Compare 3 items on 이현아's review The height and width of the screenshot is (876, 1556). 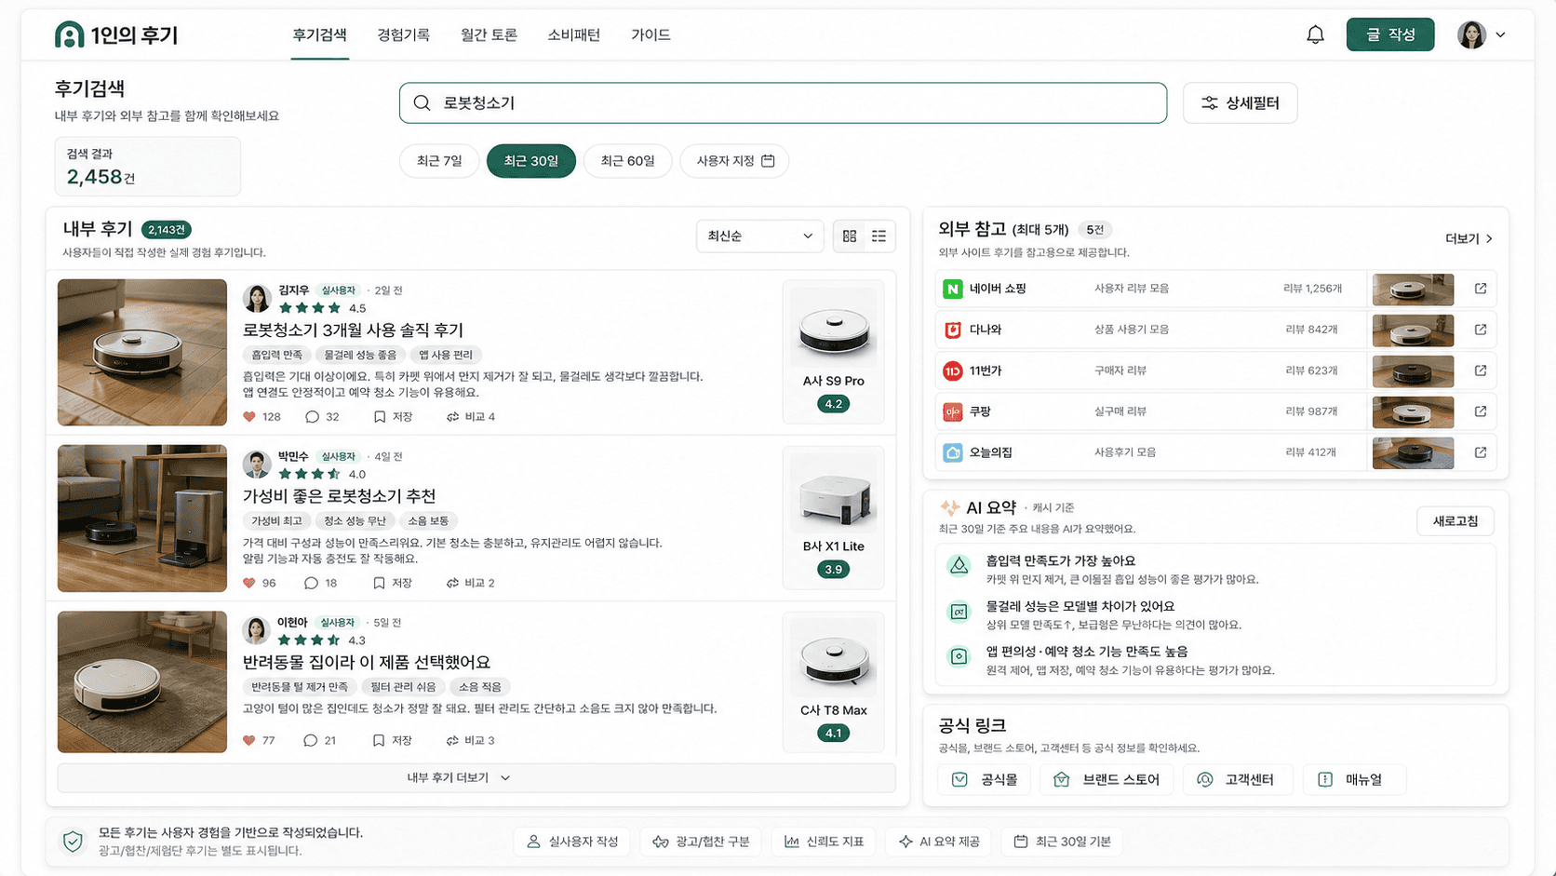click(x=471, y=741)
